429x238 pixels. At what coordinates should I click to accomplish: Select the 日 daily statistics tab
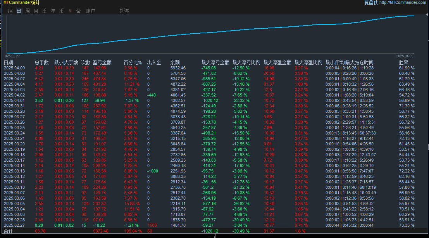click(x=19, y=11)
